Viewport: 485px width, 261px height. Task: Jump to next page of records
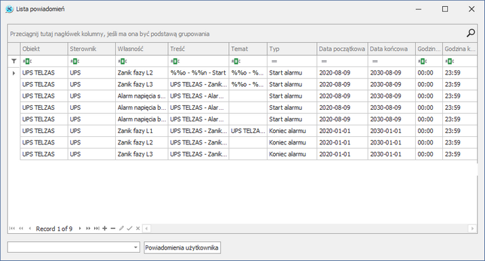88,228
